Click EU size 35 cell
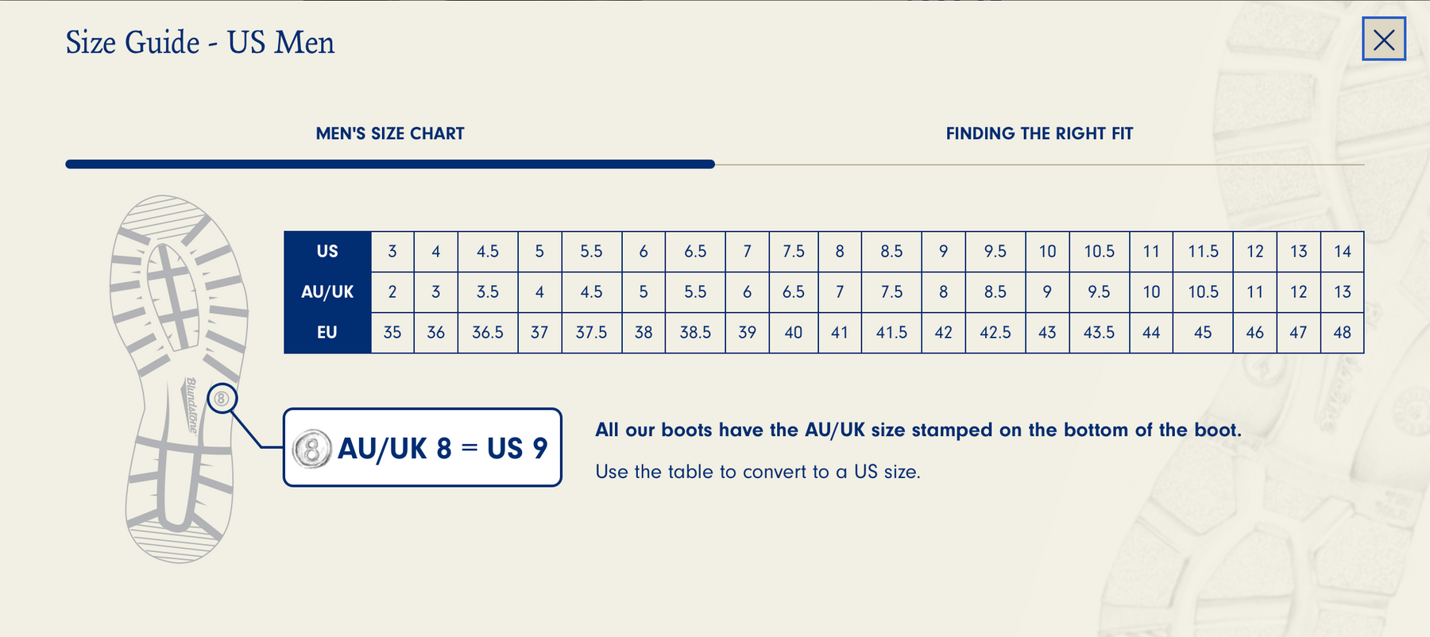Viewport: 1430px width, 637px height. coord(392,333)
